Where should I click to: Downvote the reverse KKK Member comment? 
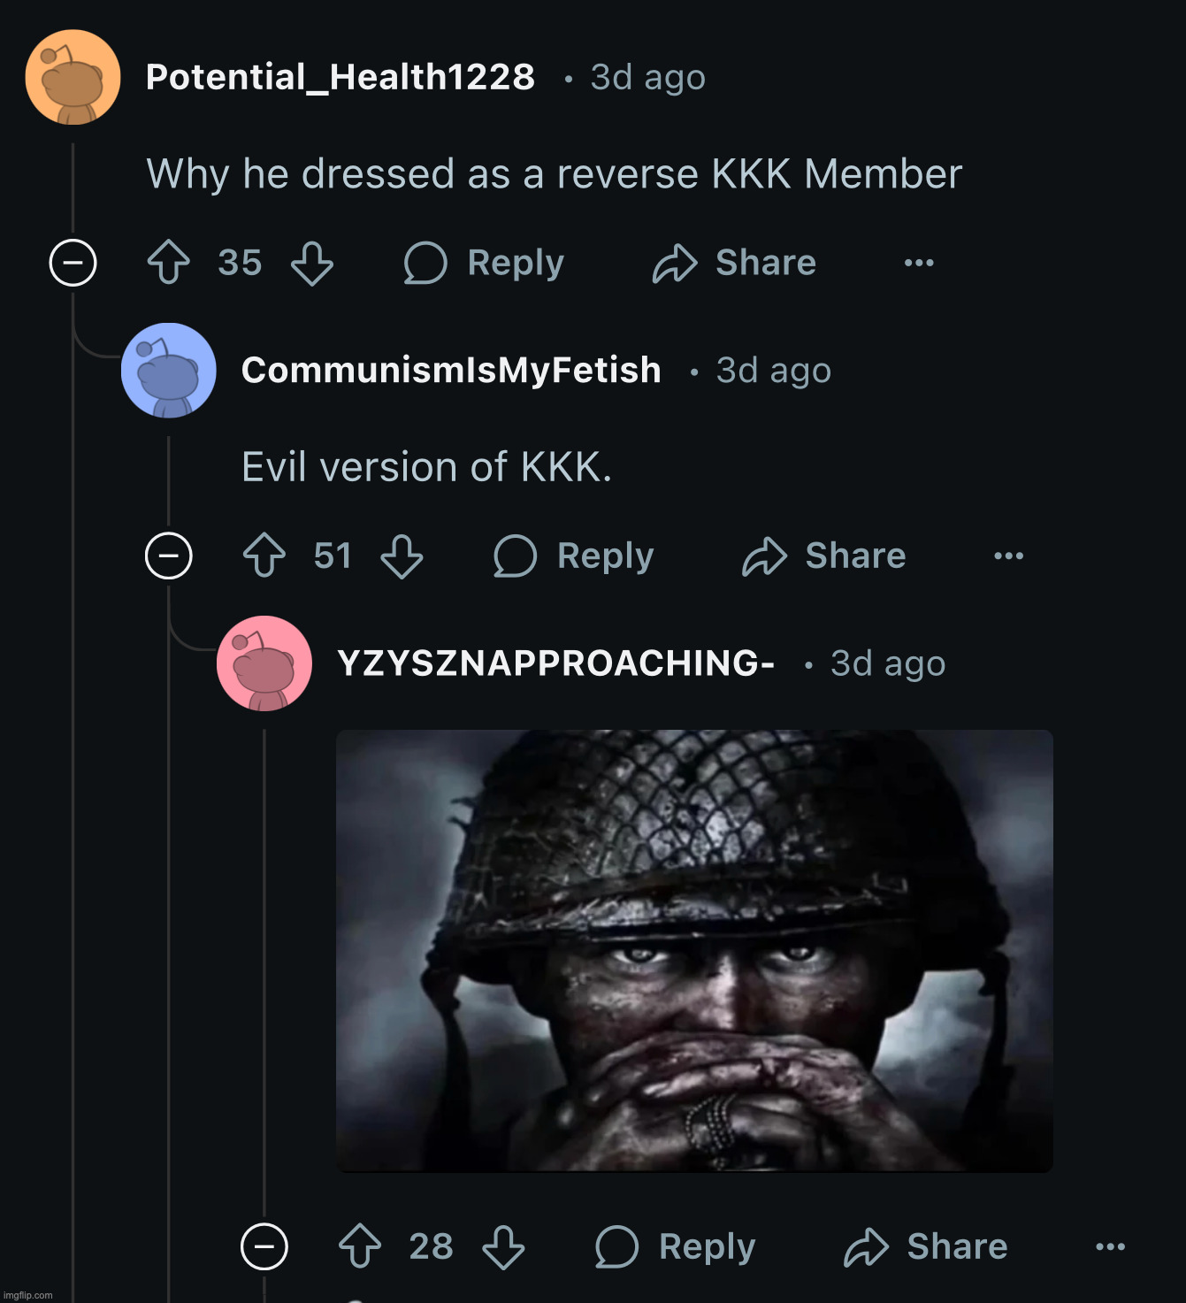pyautogui.click(x=312, y=263)
